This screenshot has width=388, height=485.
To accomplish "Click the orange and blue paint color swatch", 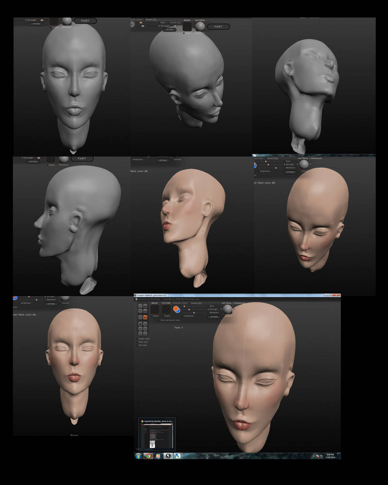I will 177,309.
